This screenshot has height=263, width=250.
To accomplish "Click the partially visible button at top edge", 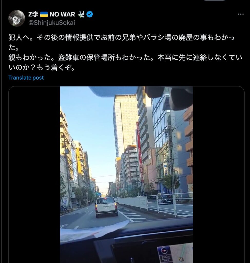I will [x=215, y=0].
